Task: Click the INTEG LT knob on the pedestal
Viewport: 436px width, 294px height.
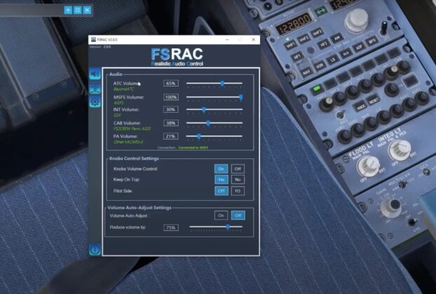Action: pyautogui.click(x=400, y=150)
